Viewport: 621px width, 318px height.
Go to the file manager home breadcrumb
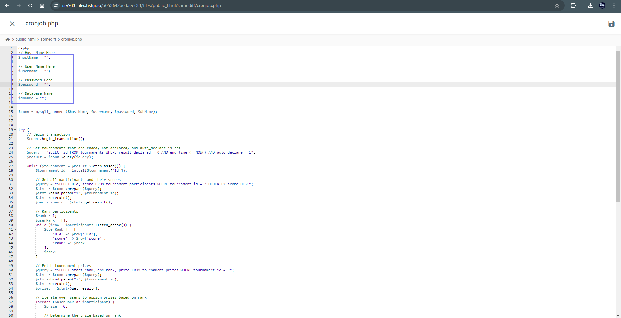tap(8, 40)
